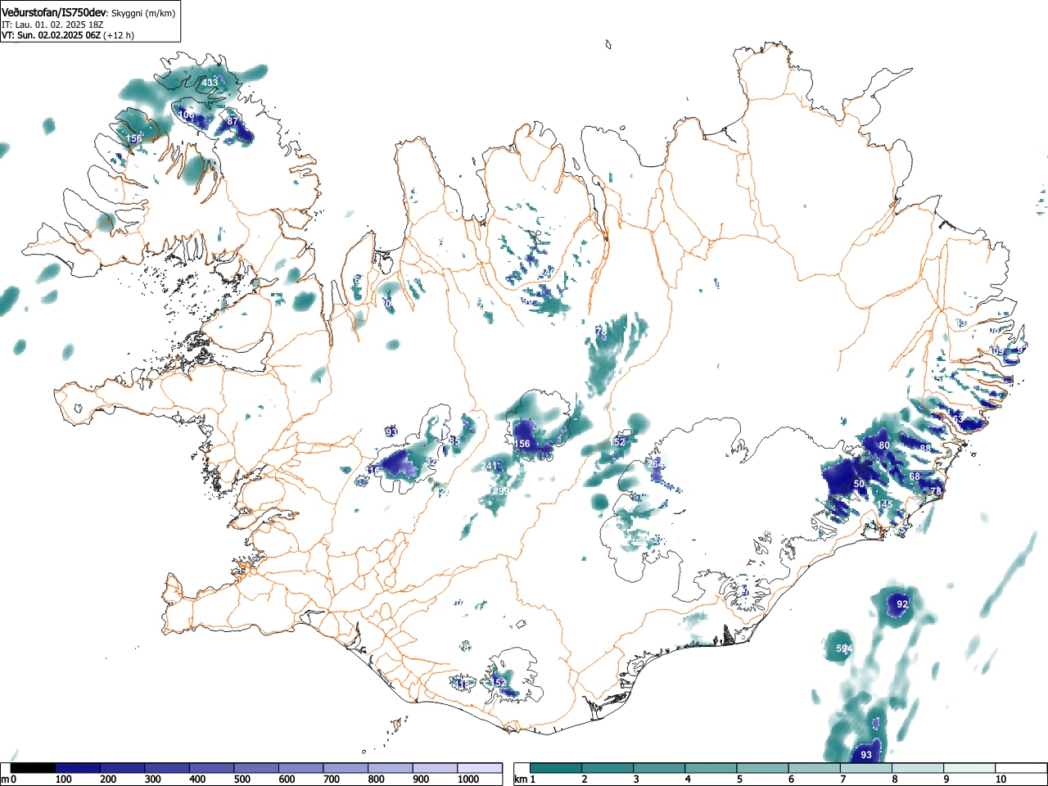Viewport: 1048px width, 786px height.
Task: Click the '800' tick on the meter legend
Action: [376, 779]
